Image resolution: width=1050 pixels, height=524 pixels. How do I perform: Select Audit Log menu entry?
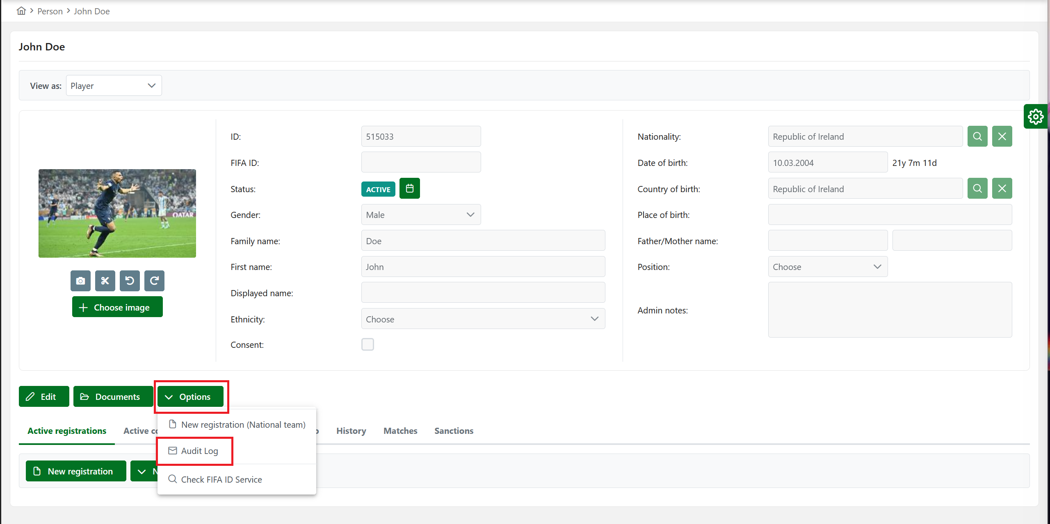[x=199, y=451]
